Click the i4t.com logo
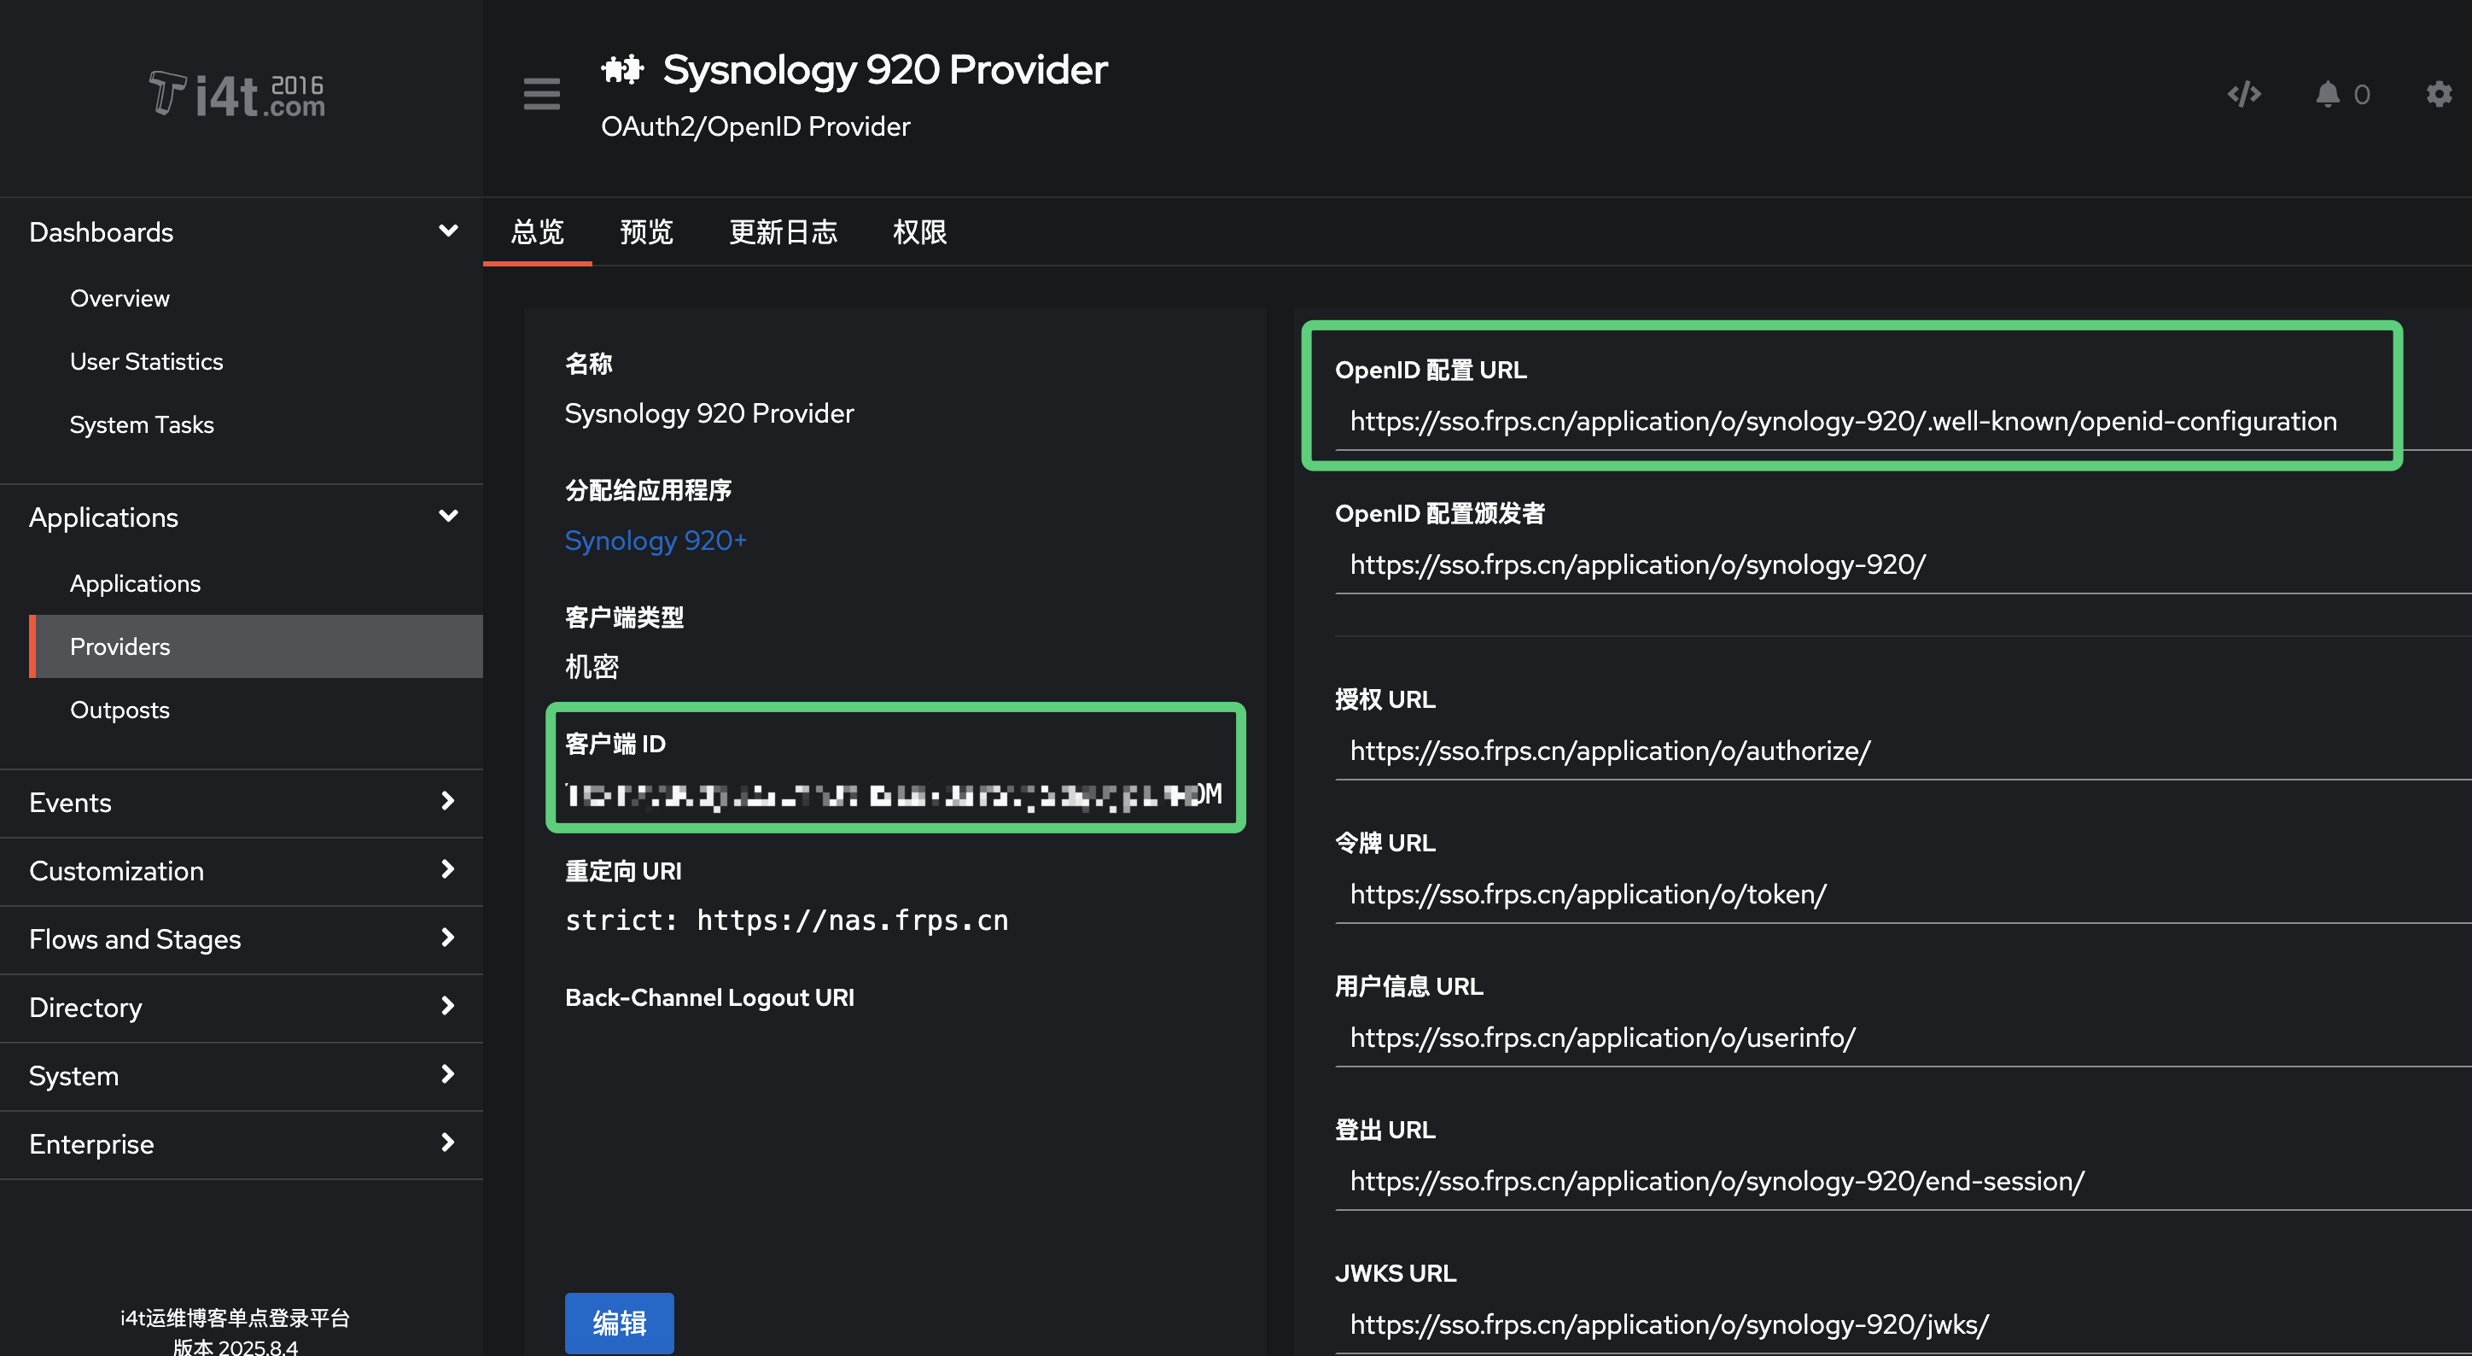Image resolution: width=2472 pixels, height=1356 pixels. click(235, 94)
